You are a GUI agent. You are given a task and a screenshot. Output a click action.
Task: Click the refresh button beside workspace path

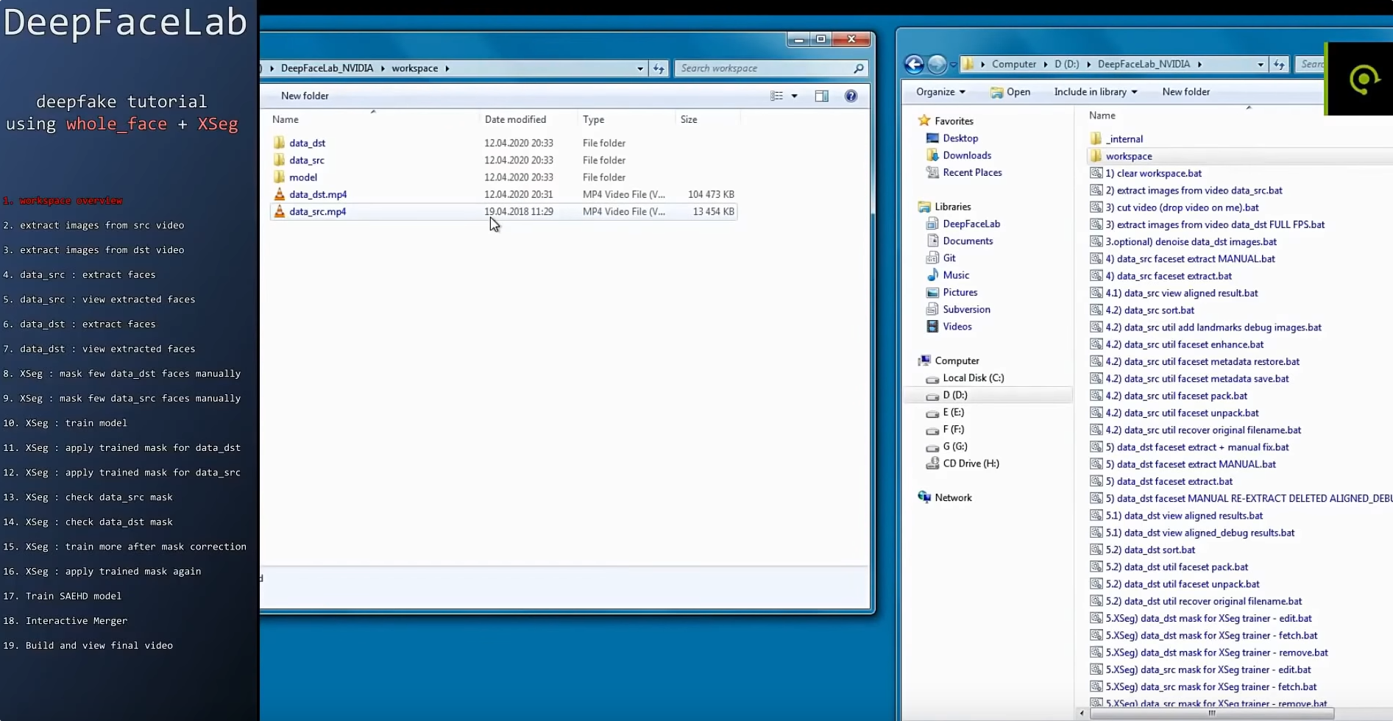[659, 68]
